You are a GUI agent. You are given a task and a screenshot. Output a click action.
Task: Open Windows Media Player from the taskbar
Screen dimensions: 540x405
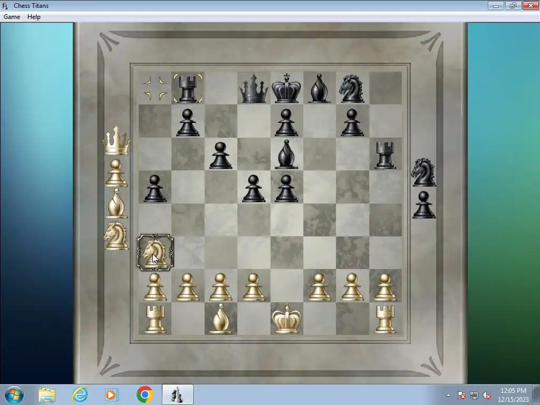coord(112,395)
